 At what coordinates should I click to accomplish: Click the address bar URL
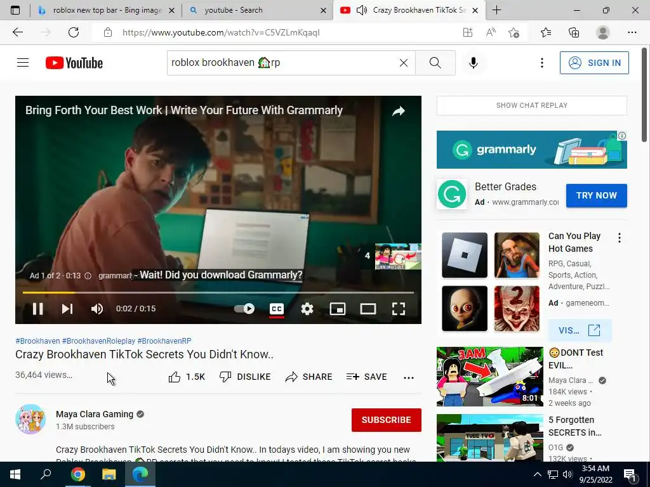(221, 32)
